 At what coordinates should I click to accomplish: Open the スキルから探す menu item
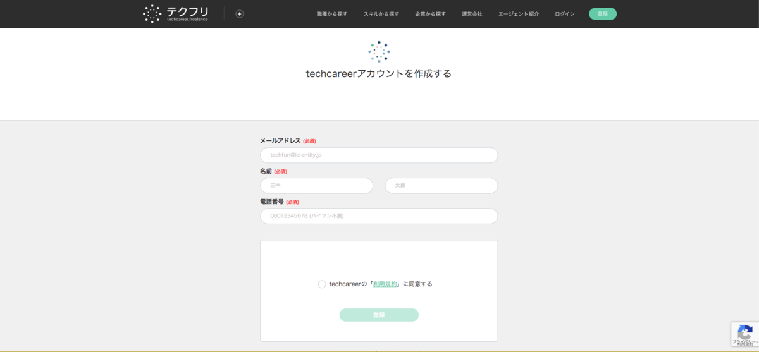pyautogui.click(x=381, y=14)
